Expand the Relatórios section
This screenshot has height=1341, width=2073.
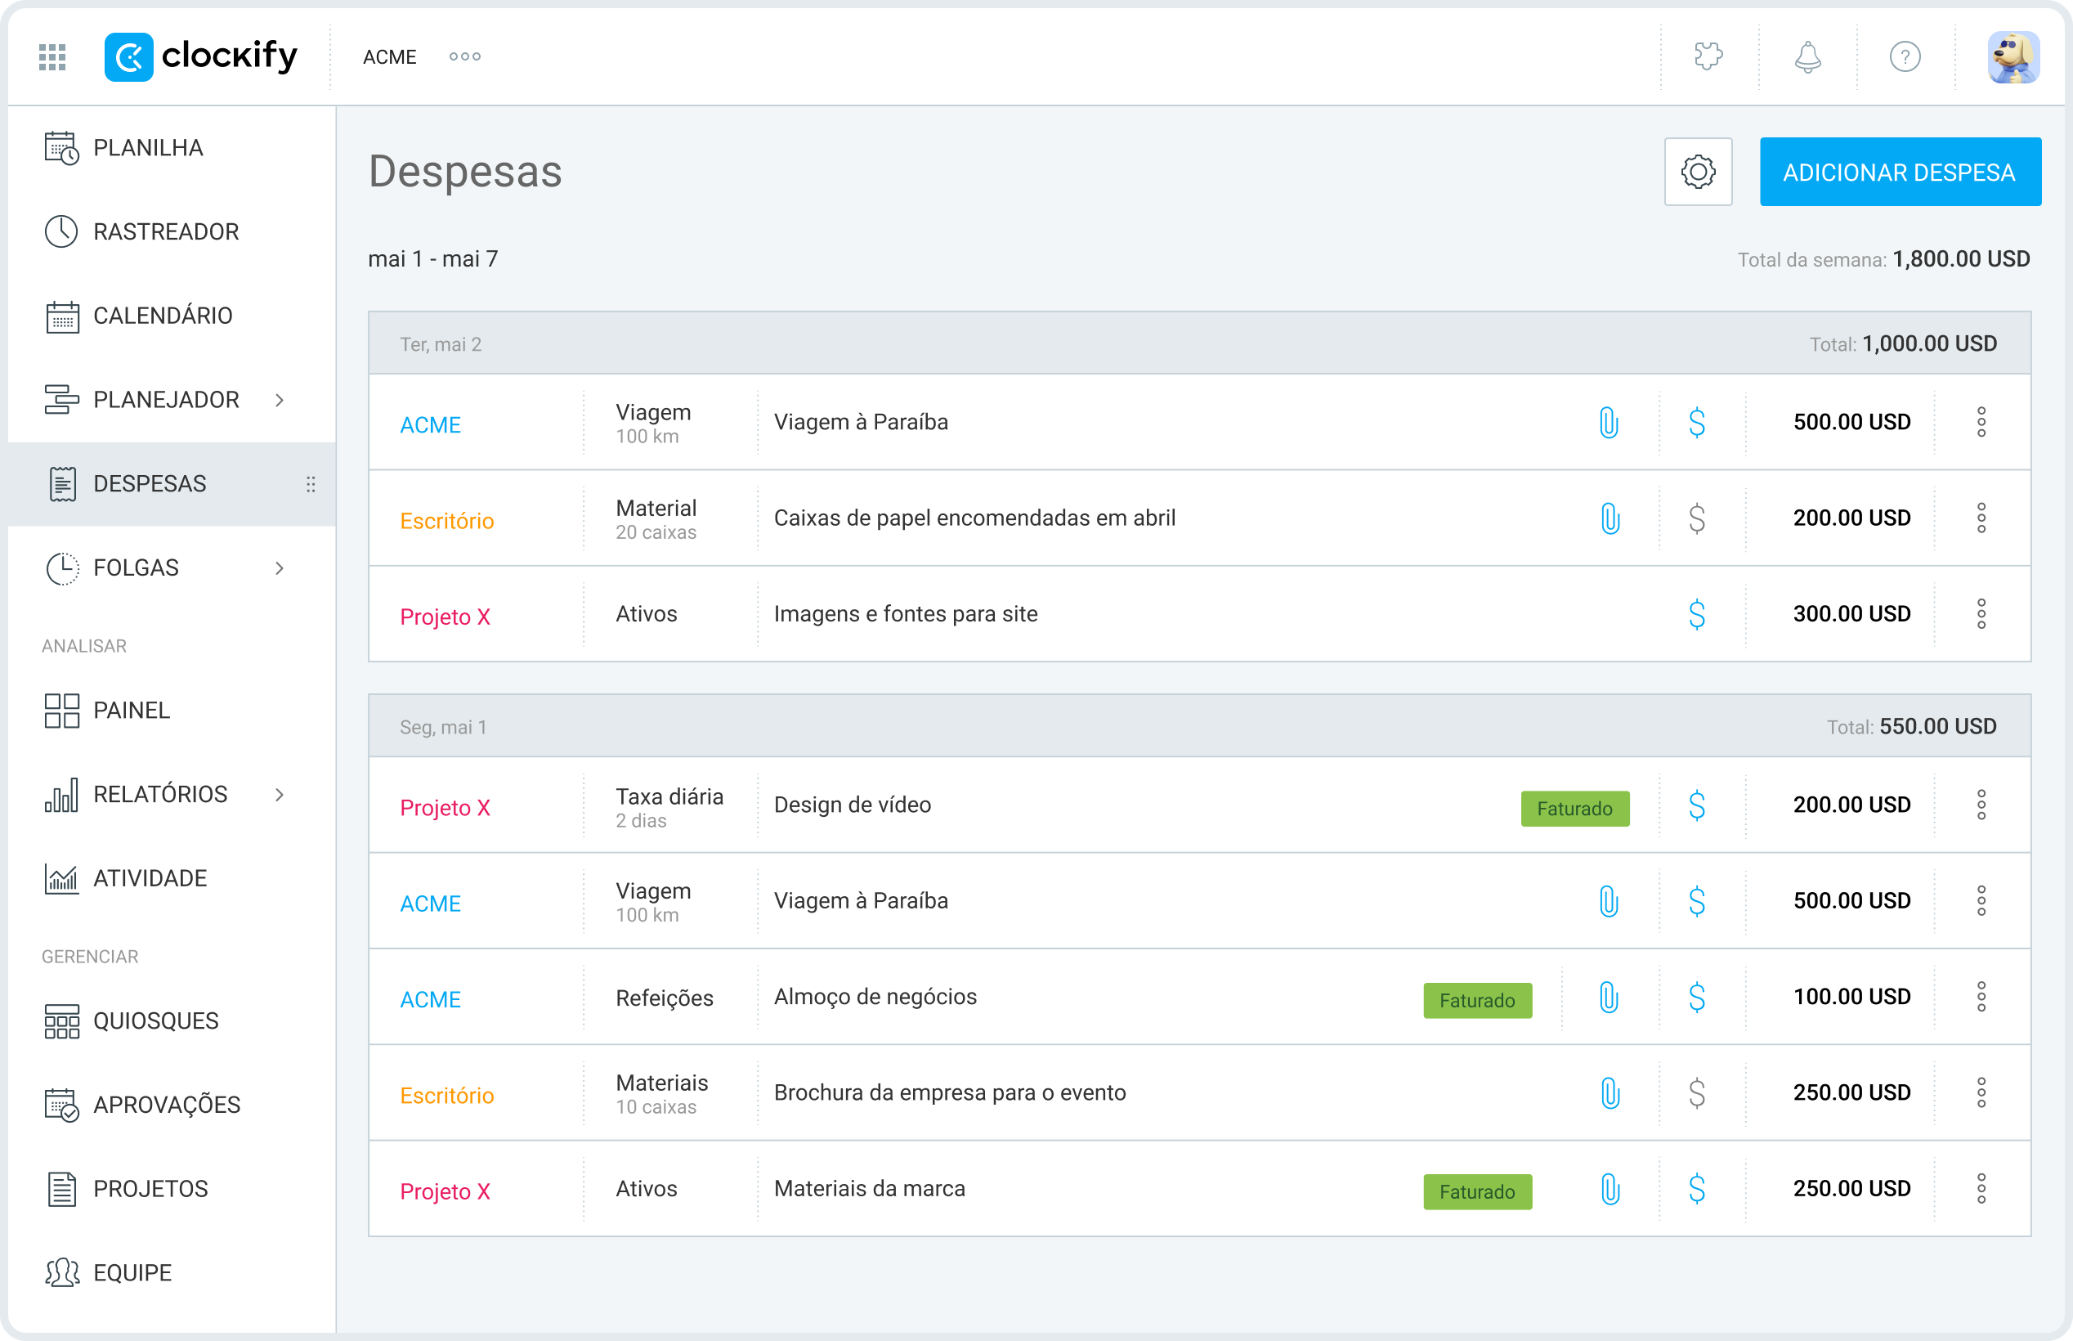point(280,794)
